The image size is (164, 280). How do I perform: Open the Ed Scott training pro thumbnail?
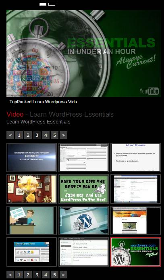31,157
